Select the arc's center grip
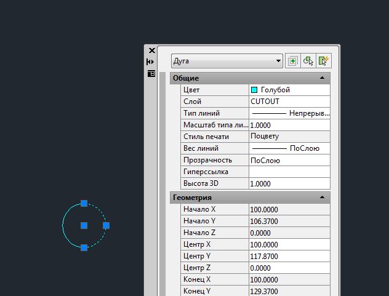389x296 pixels. (x=84, y=226)
